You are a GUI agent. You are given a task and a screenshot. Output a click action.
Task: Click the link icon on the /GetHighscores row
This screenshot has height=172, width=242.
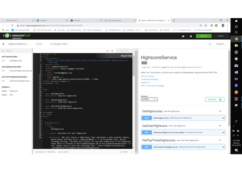223,118
